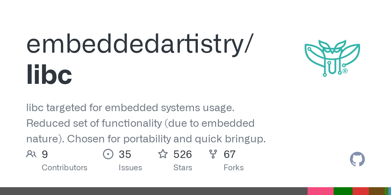
Task: Select the Forks label
Action: pyautogui.click(x=234, y=168)
